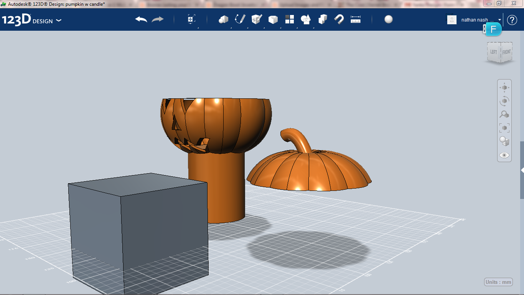This screenshot has height=295, width=524.
Task: Select the Measure ruler tool
Action: pos(356,19)
